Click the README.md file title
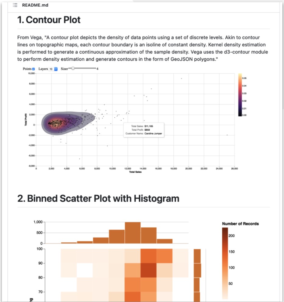284x302 pixels. coord(35,5)
